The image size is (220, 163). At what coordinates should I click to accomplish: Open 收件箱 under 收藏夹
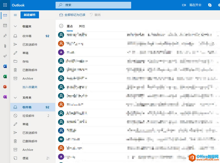tap(32, 36)
